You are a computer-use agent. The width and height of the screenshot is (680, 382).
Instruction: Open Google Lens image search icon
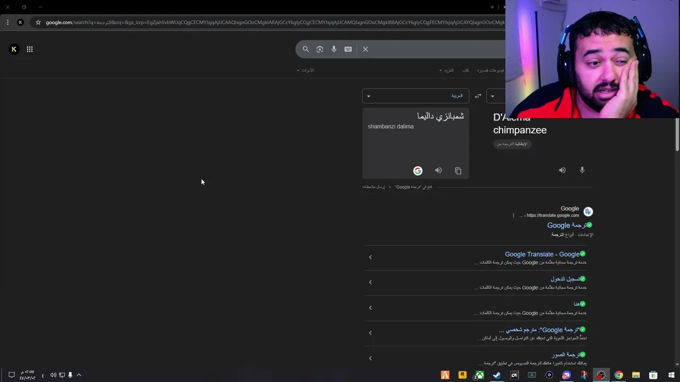pos(320,49)
